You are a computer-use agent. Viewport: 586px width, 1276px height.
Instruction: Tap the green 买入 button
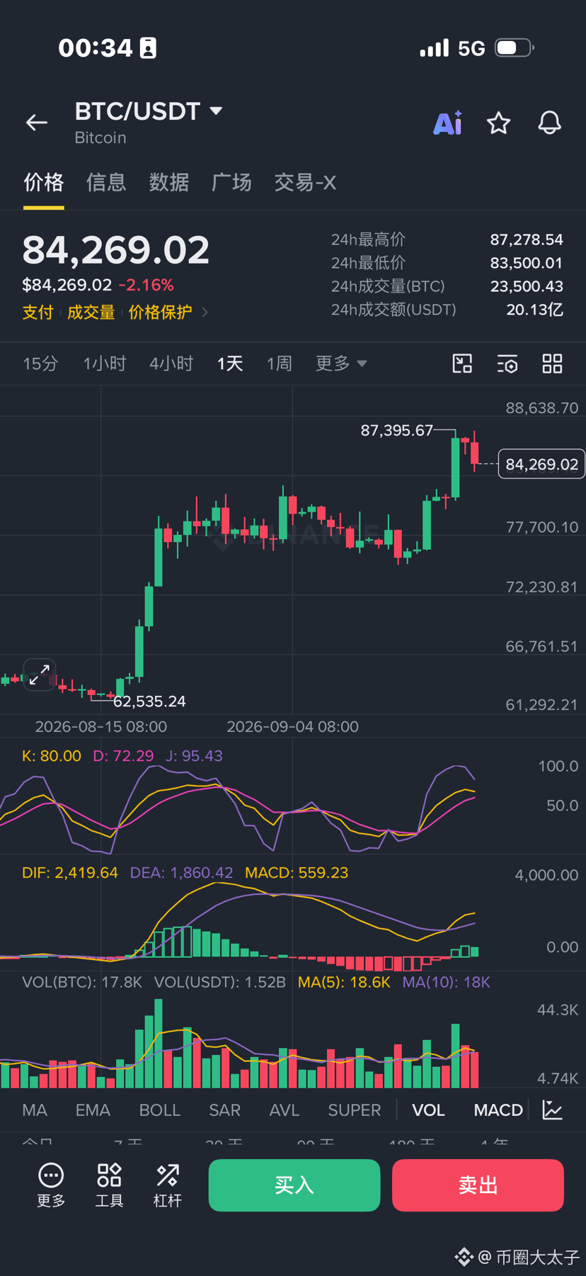click(x=294, y=1185)
